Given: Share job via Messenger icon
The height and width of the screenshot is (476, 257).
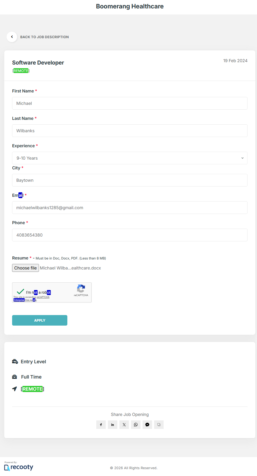Looking at the screenshot, I should click(147, 425).
